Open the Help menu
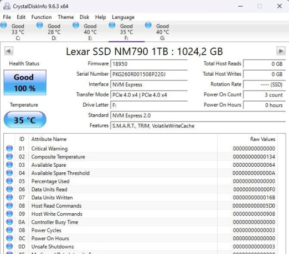The image size is (289, 254). point(101,17)
